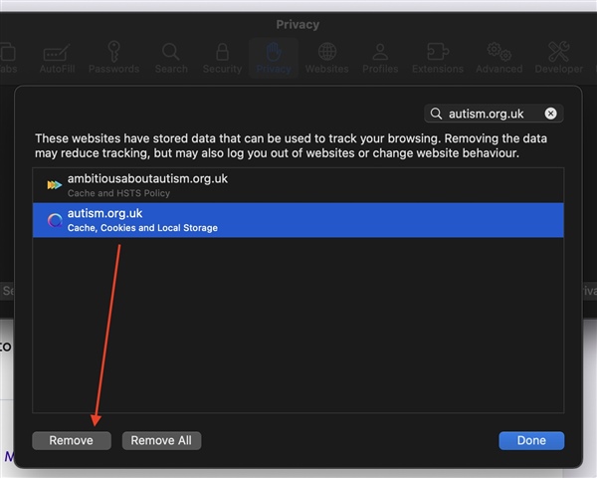Image resolution: width=597 pixels, height=478 pixels.
Task: Open the AutoFill preferences pane
Action: (55, 57)
